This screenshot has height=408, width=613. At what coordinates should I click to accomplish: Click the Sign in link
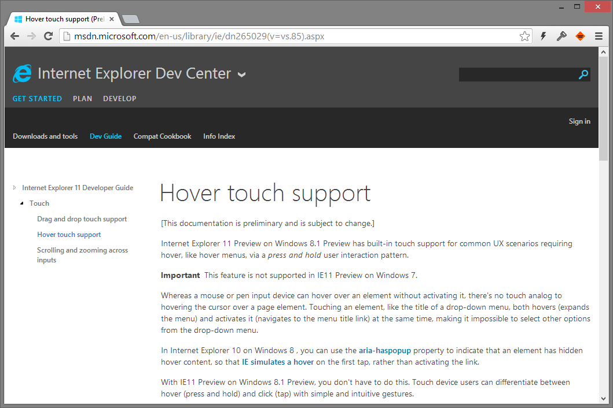(579, 121)
